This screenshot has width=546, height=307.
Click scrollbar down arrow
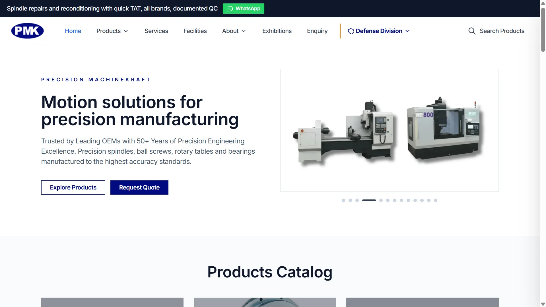543,304
